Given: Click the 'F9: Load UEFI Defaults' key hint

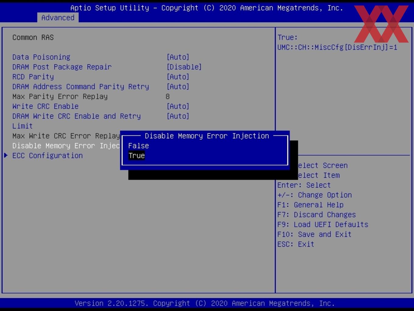Looking at the screenshot, I should [x=323, y=224].
